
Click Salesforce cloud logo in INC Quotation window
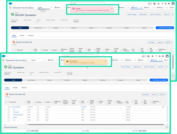coord(4,56)
